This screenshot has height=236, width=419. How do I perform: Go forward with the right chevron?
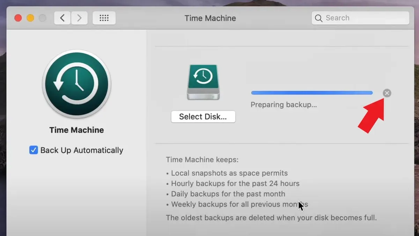pos(79,18)
